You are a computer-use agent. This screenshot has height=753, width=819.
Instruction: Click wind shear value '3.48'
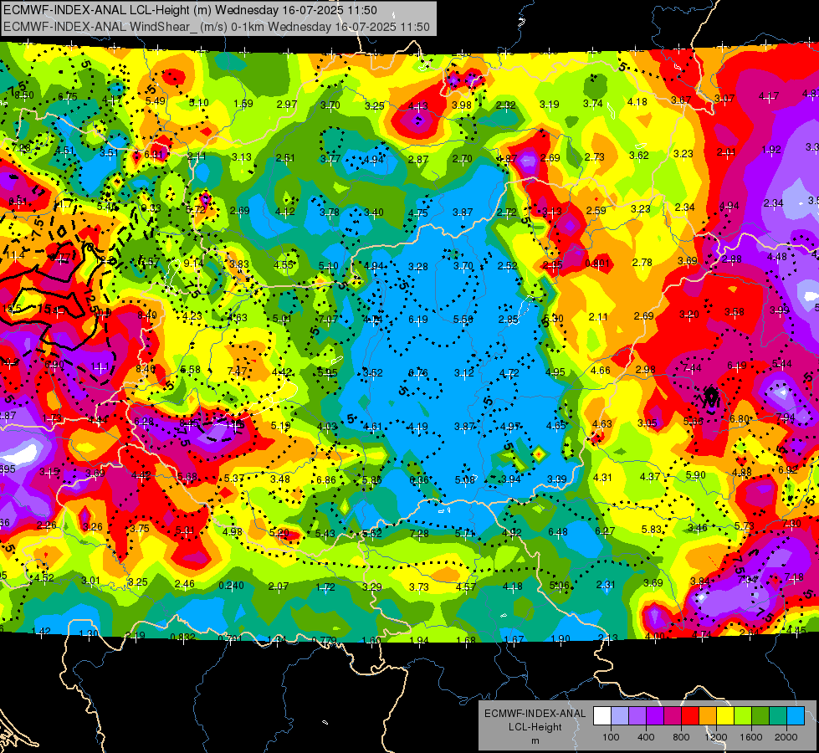(280, 479)
